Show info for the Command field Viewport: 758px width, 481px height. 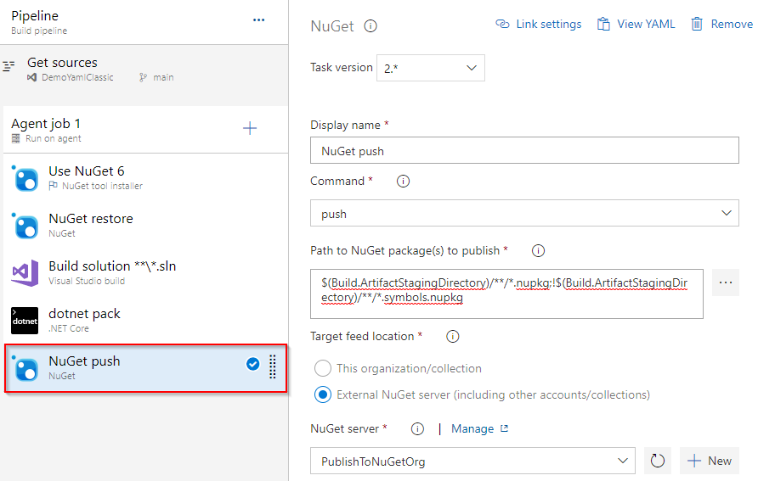click(403, 181)
